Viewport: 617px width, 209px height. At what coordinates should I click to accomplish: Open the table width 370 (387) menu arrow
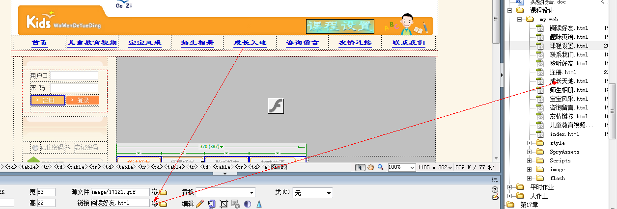point(222,147)
